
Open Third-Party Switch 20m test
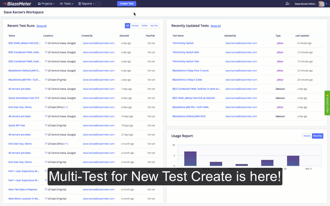click(186, 52)
